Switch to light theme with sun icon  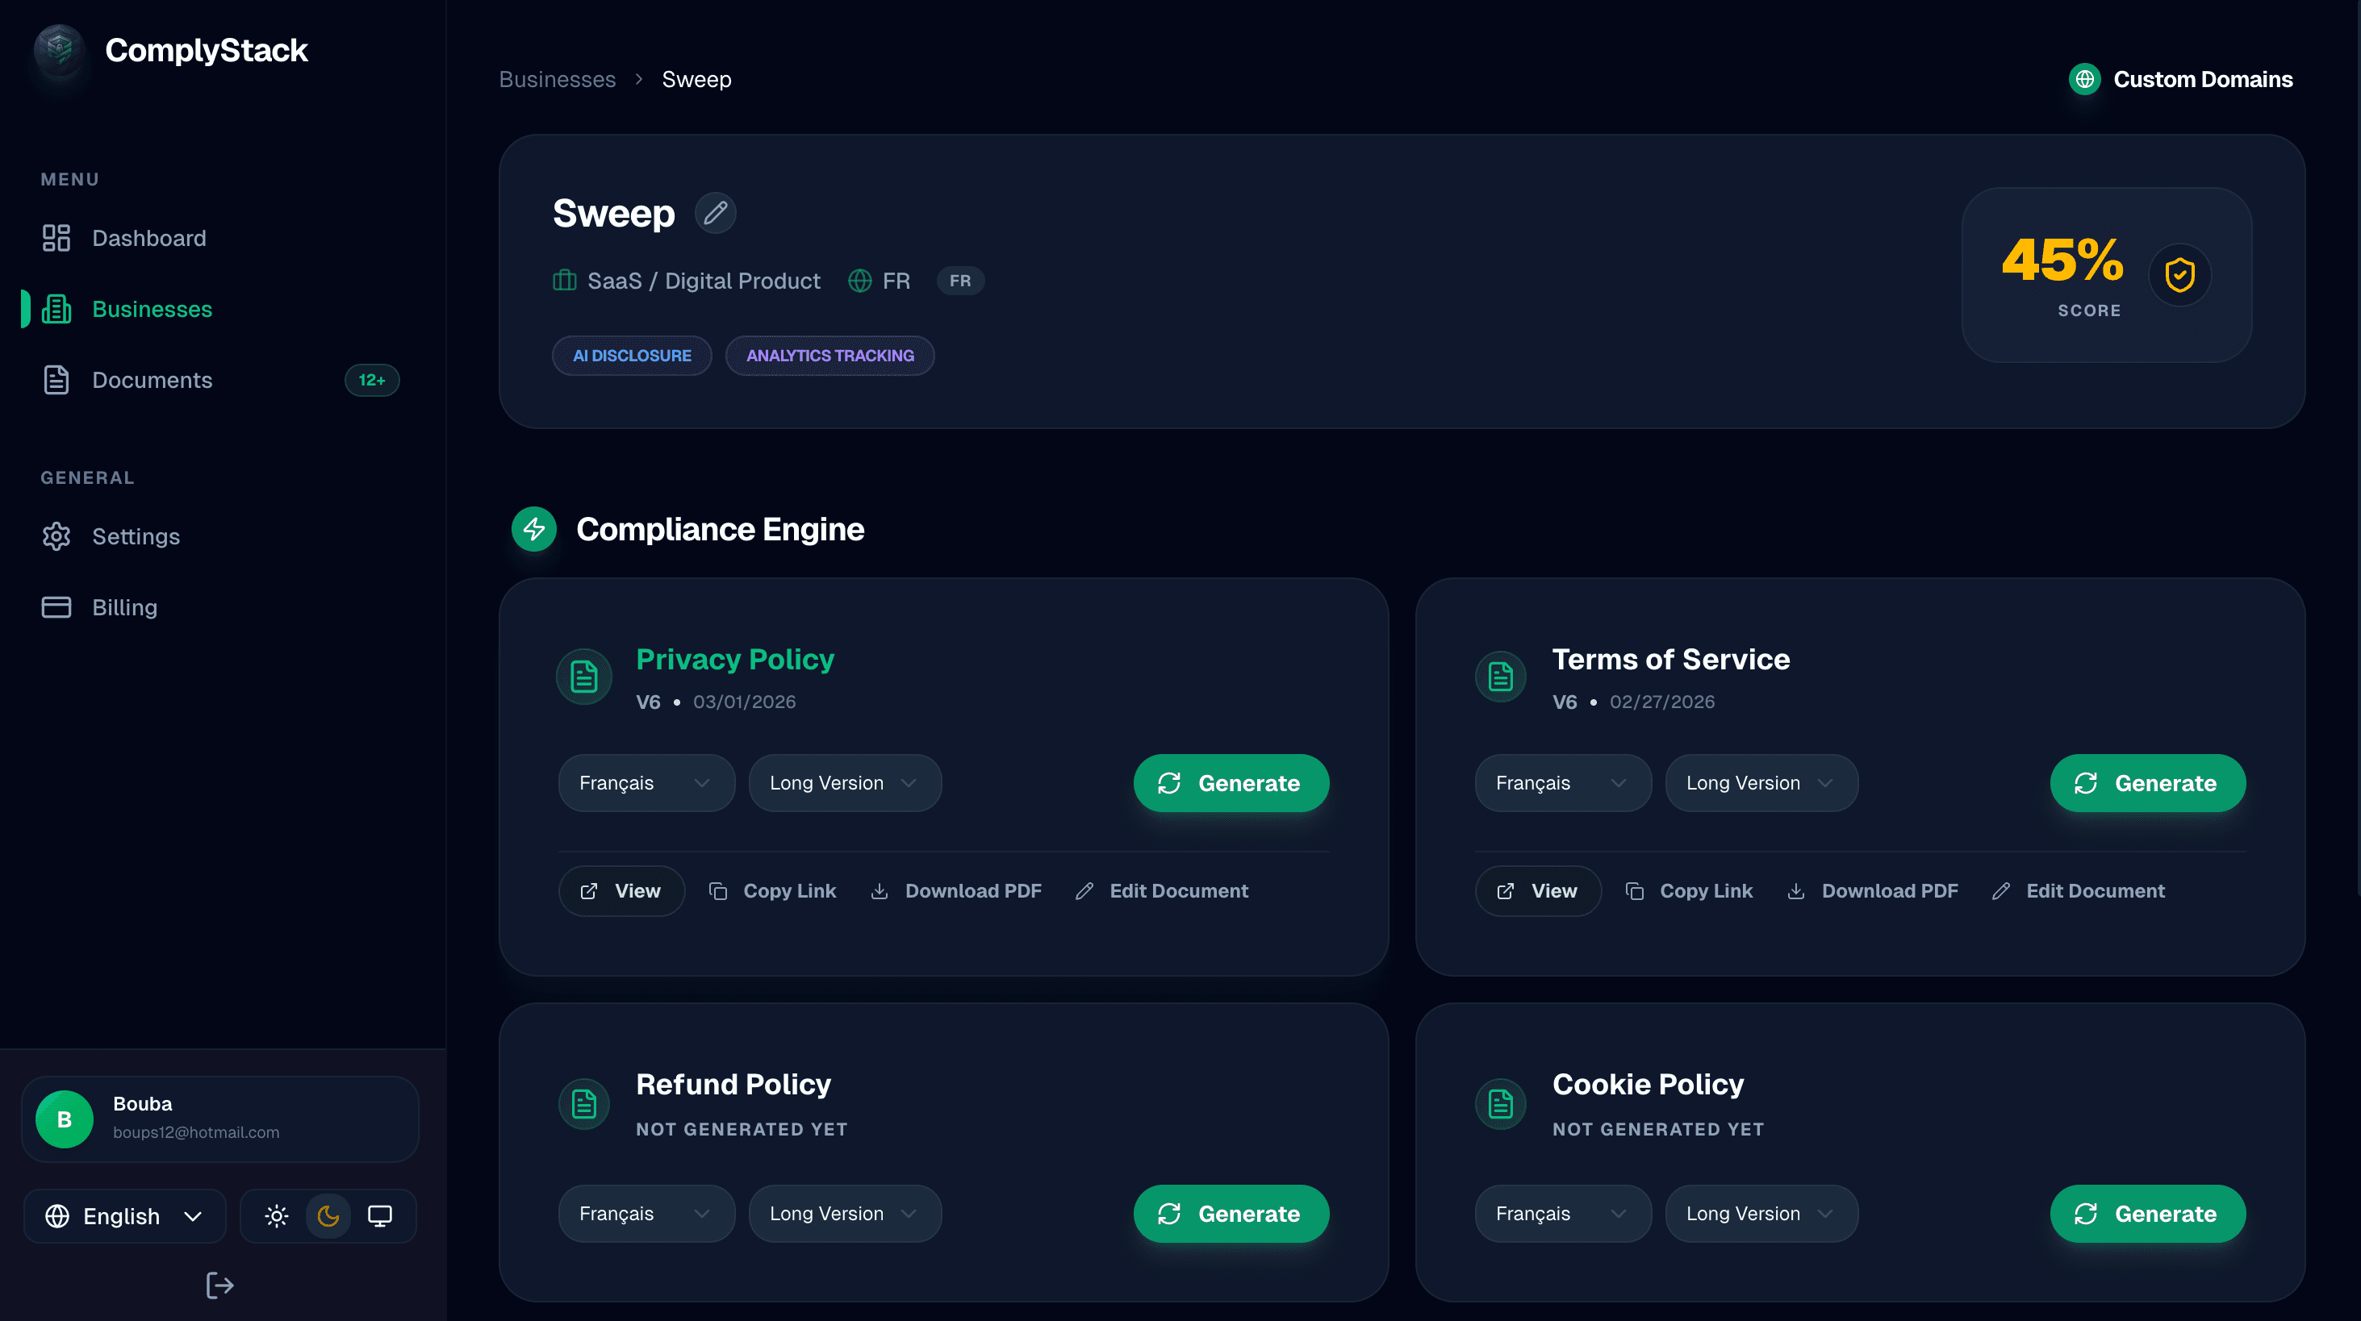click(x=276, y=1215)
